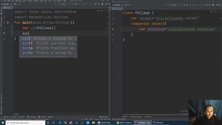Screen dimensions: 222x125
Task: Open Search Everywhere magnifier in right window
Action: tap(220, 5)
